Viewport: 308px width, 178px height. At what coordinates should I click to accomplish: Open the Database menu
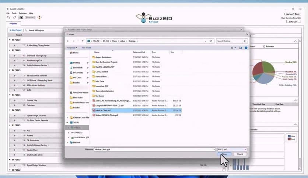click(x=23, y=13)
